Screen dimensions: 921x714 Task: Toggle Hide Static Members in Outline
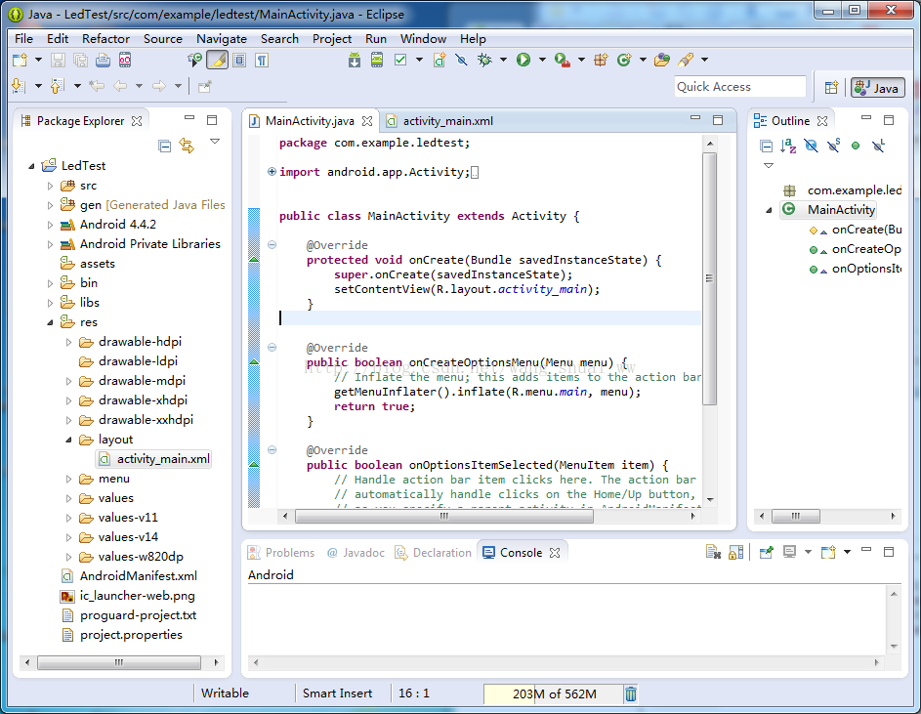[x=833, y=146]
